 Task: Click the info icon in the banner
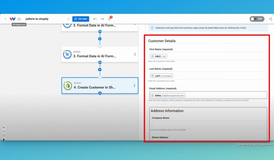[x=152, y=28]
